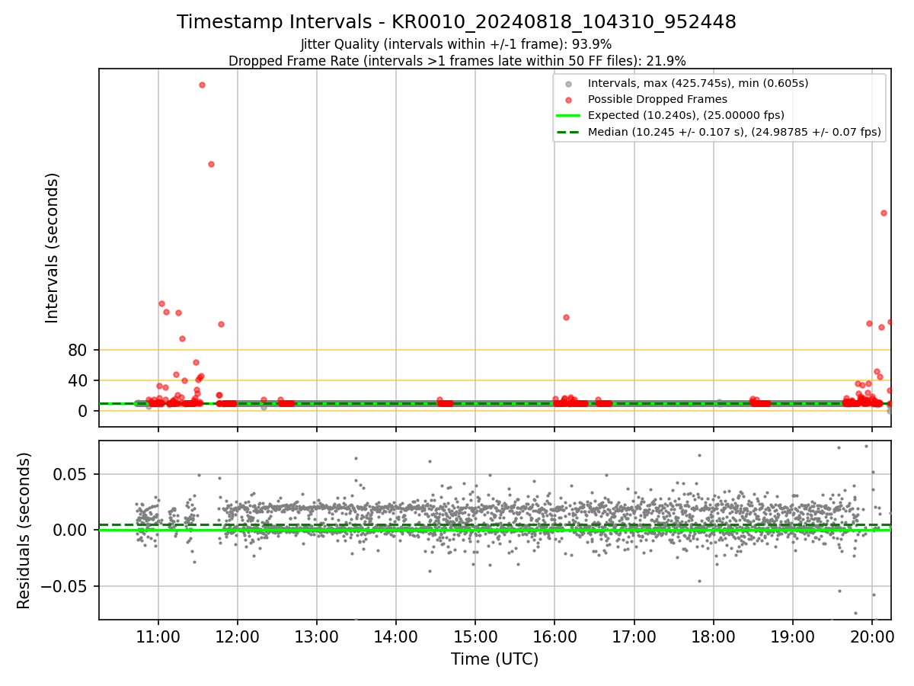Click legend entry "Intervals, max (425.745s)"
The width and height of the screenshot is (914, 686).
pos(698,82)
